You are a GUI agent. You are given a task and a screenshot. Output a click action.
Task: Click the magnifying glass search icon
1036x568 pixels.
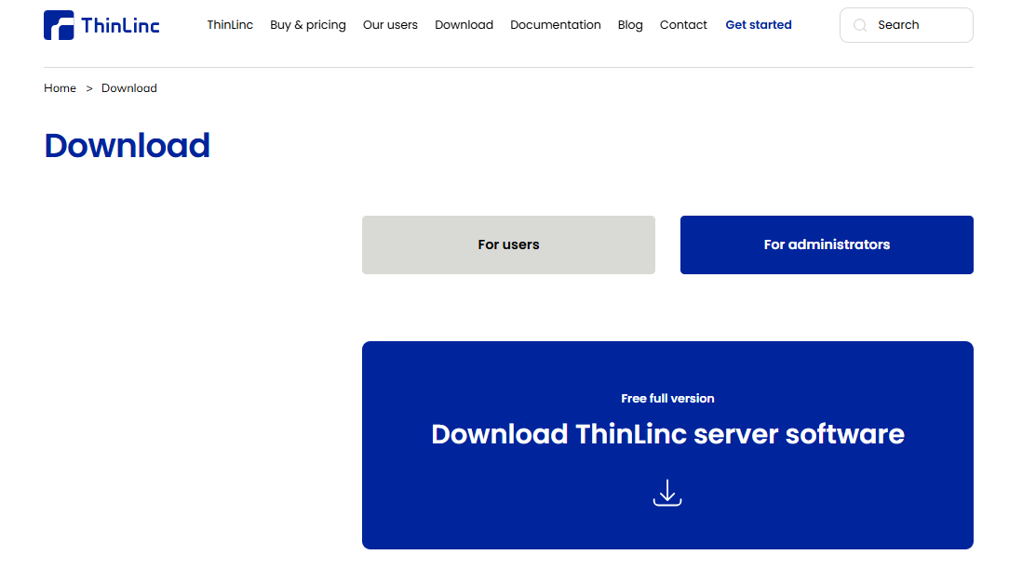click(860, 25)
